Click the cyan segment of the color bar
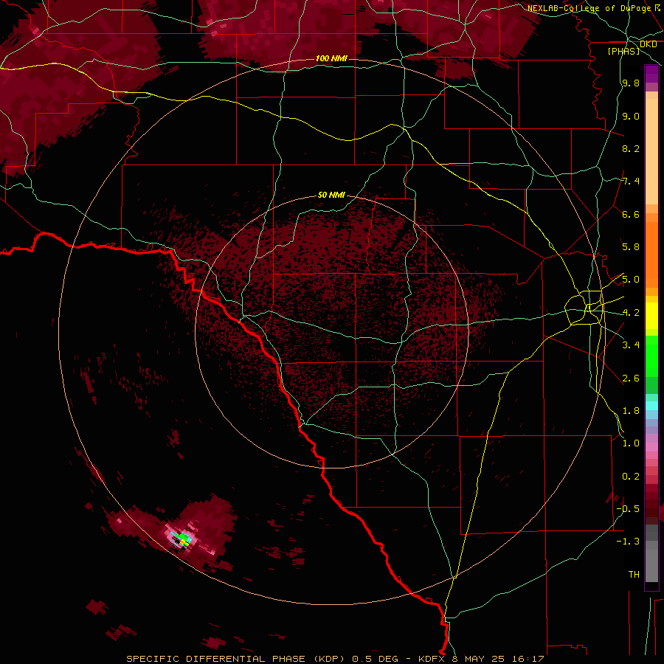 pos(651,406)
